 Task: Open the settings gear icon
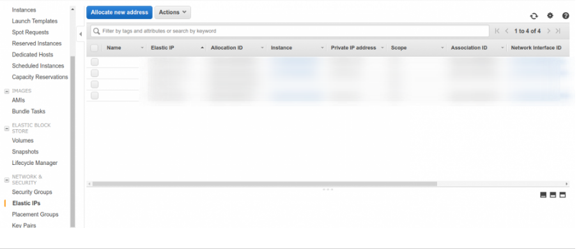point(550,15)
